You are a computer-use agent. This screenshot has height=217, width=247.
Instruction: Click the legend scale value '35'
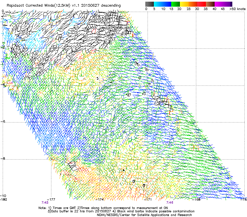pos(206,9)
